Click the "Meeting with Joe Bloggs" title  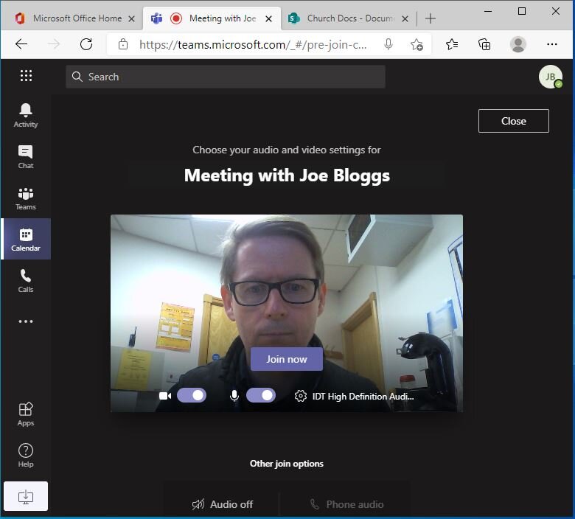[x=287, y=175]
